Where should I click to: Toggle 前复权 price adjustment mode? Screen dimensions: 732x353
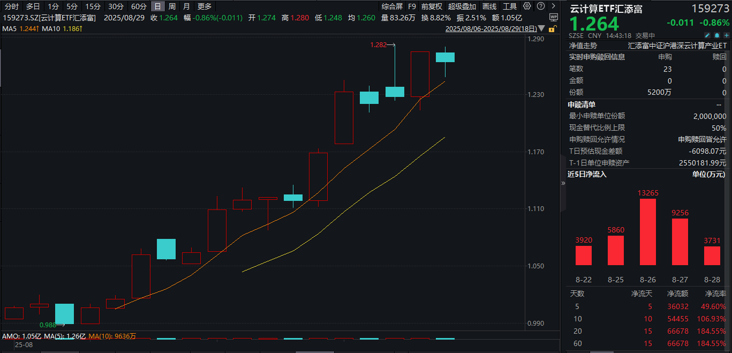432,6
